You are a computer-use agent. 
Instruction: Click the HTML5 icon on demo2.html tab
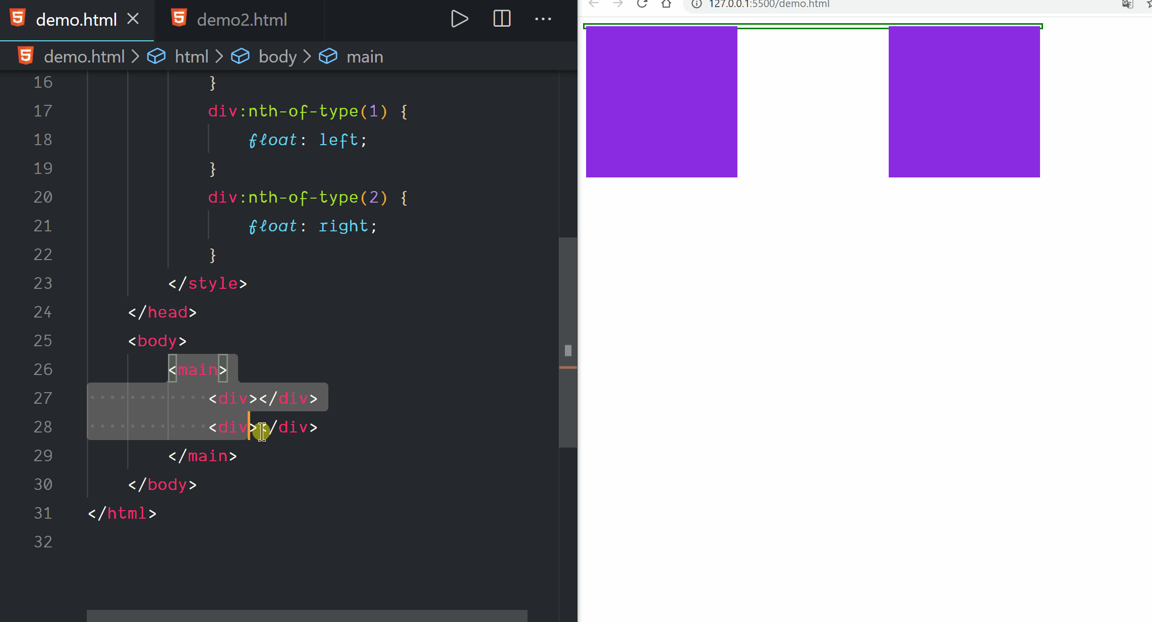[x=179, y=18]
